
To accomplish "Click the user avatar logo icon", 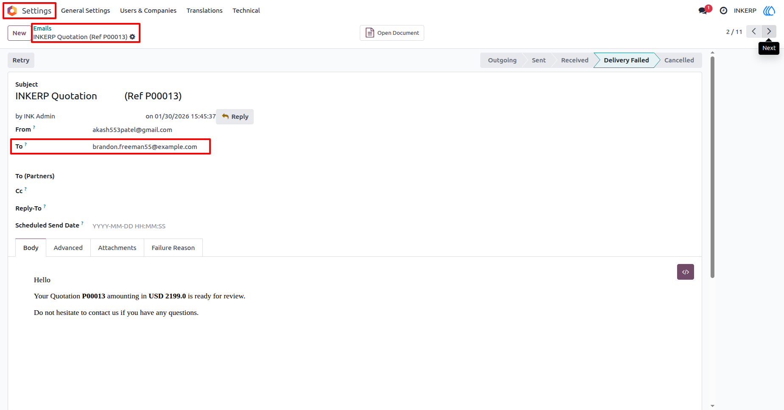I will click(769, 11).
